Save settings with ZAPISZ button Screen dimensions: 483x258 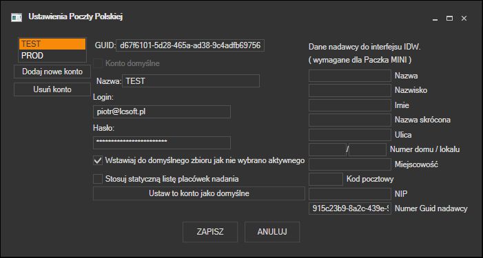pyautogui.click(x=210, y=232)
